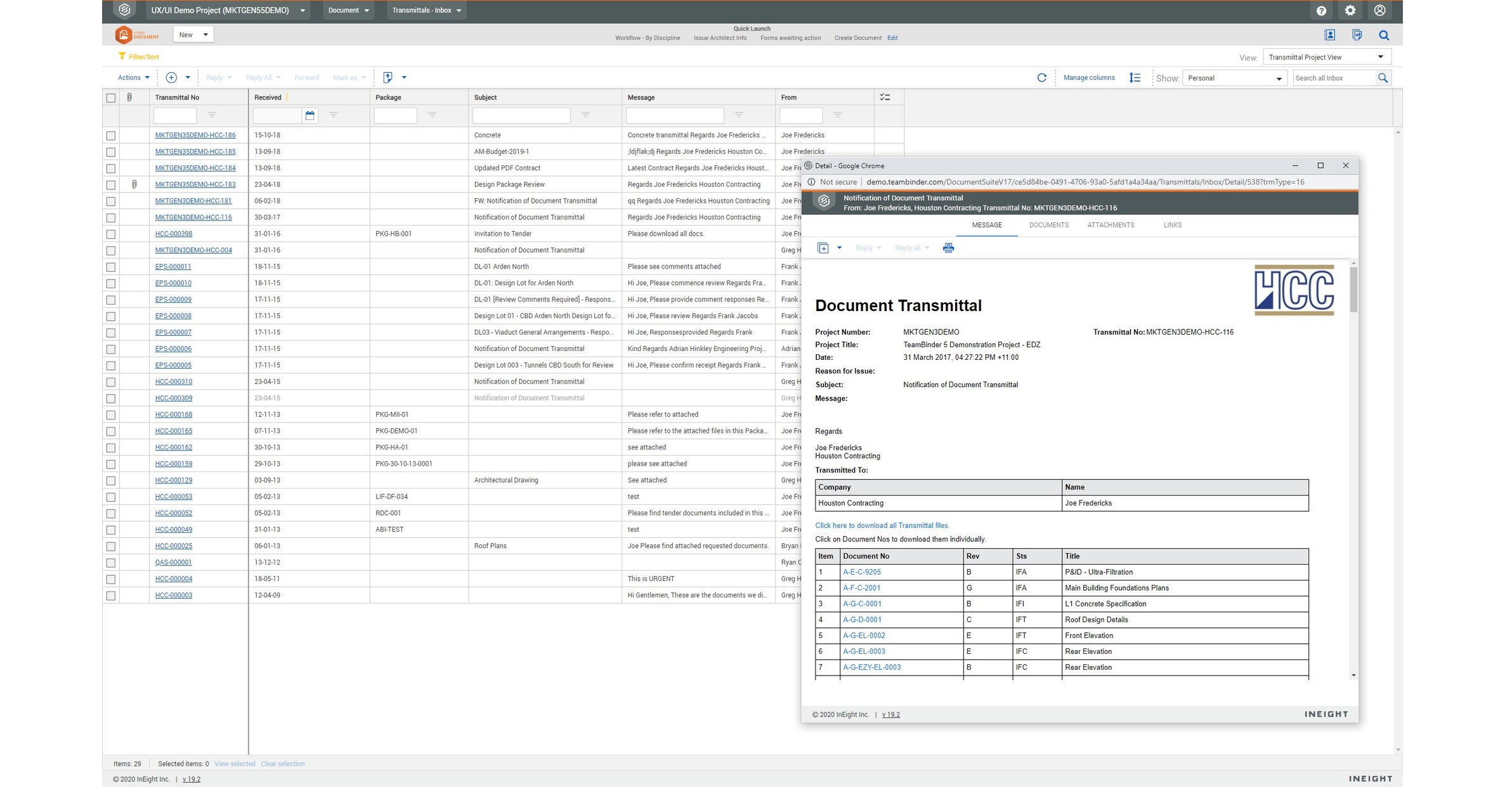The image size is (1505, 787).
Task: Refresh the transmittal inbox list
Action: pos(1042,77)
